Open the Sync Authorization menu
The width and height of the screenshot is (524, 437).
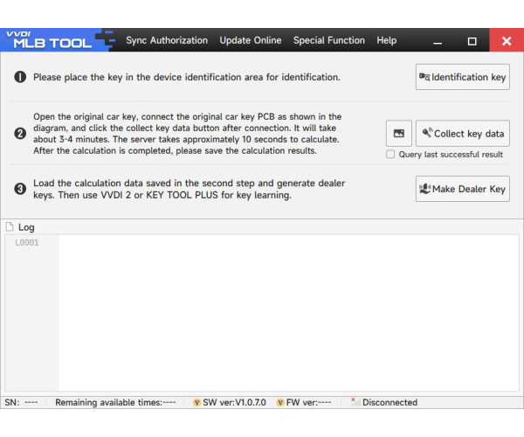(167, 40)
